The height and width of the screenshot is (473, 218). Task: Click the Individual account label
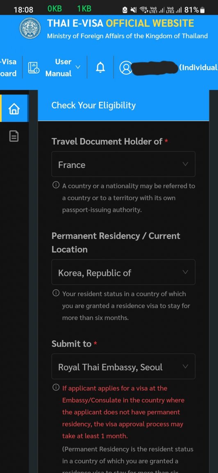pyautogui.click(x=198, y=68)
